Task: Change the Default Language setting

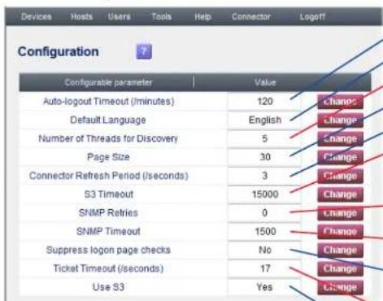Action: [x=340, y=120]
